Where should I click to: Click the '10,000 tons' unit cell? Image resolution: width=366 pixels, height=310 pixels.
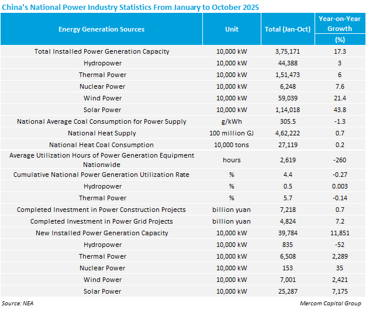click(232, 145)
